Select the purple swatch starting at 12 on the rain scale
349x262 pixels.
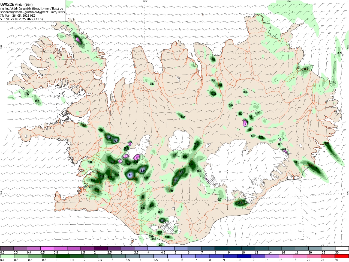click(x=258, y=256)
